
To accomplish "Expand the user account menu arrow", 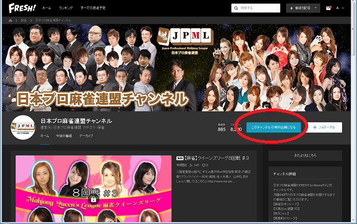I will [x=343, y=8].
